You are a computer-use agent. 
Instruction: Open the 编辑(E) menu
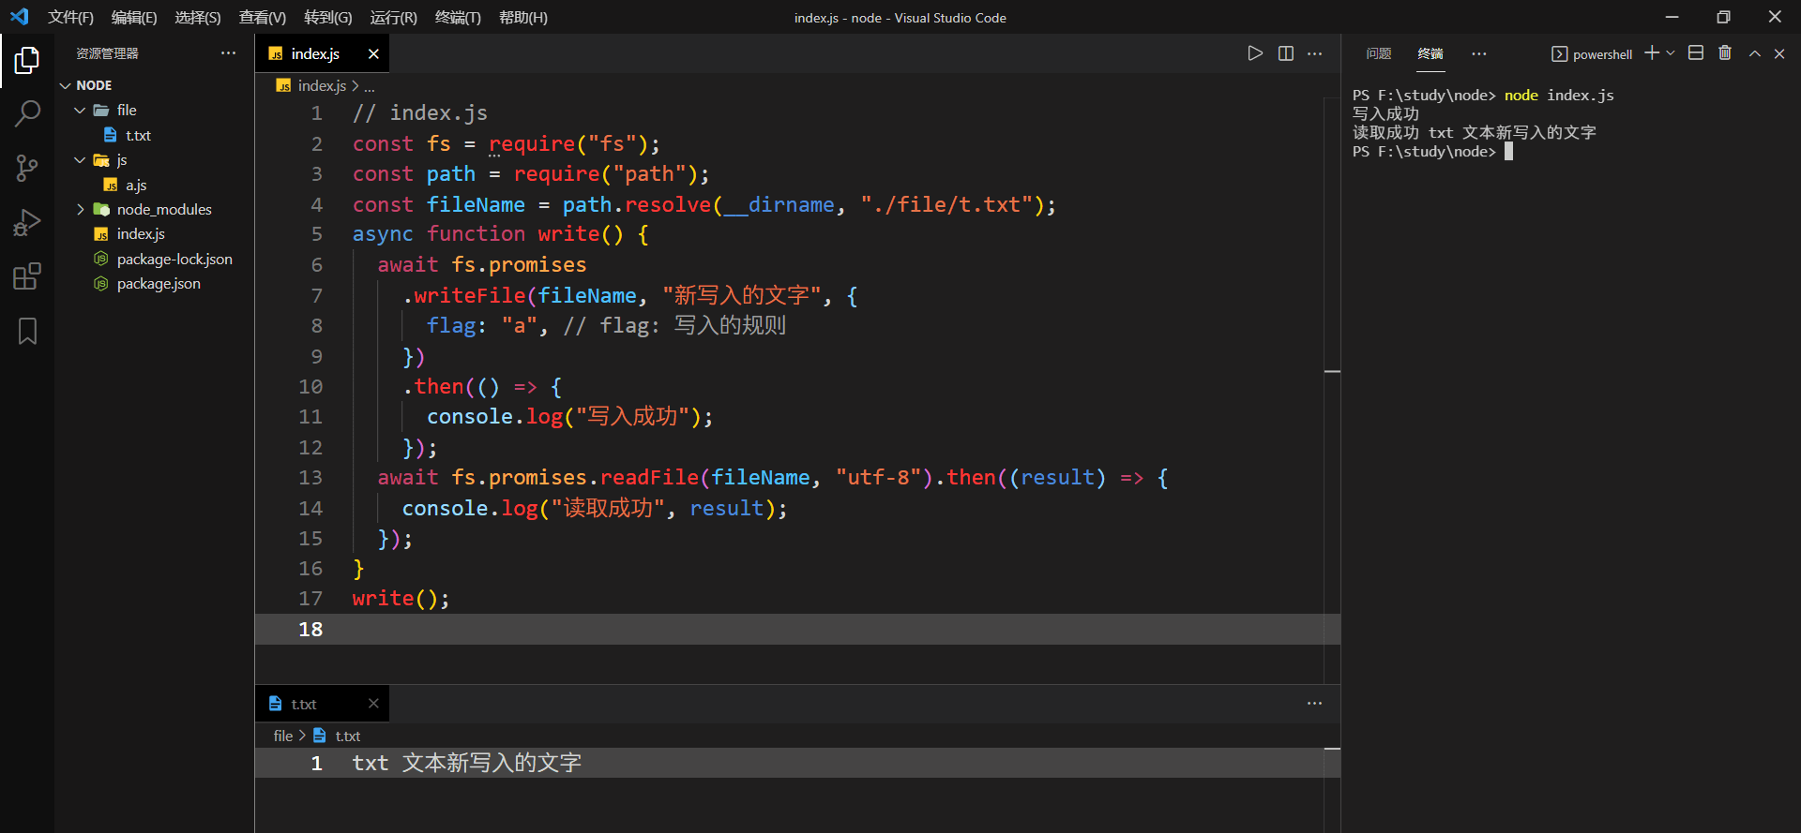coord(134,17)
